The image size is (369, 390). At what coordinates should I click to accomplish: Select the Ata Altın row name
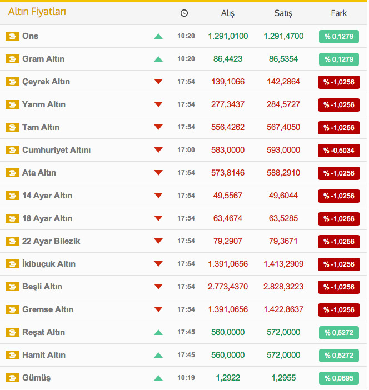(x=39, y=173)
